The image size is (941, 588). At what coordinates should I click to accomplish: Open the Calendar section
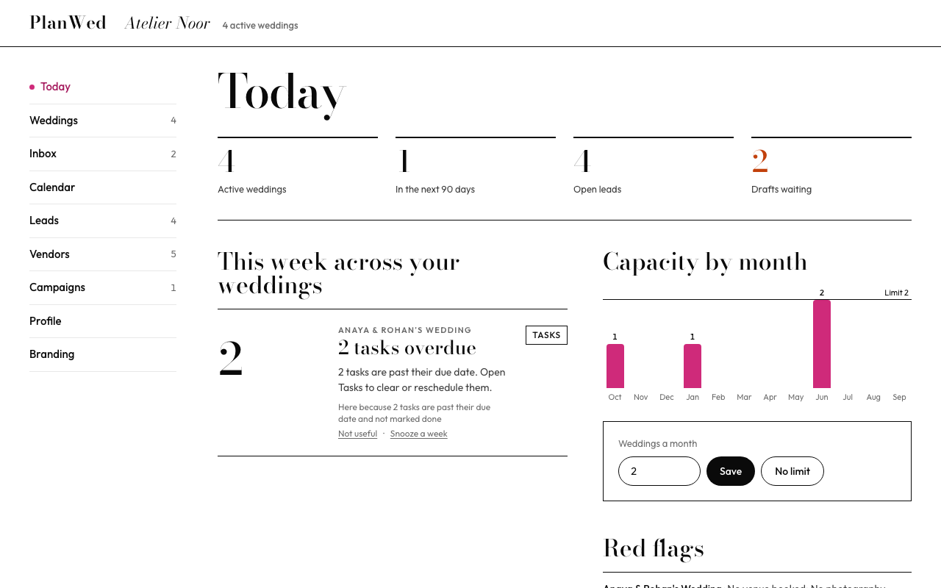103,187
